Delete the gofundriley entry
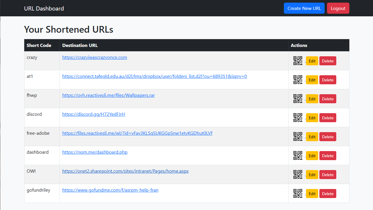 tap(328, 194)
